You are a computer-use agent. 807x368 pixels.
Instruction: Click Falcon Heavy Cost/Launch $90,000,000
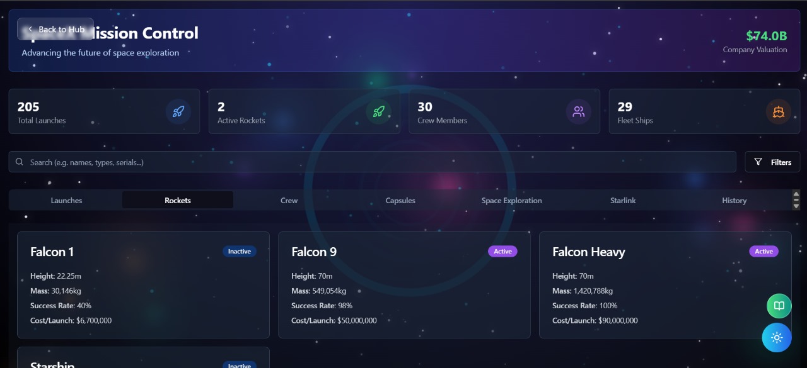pos(595,321)
